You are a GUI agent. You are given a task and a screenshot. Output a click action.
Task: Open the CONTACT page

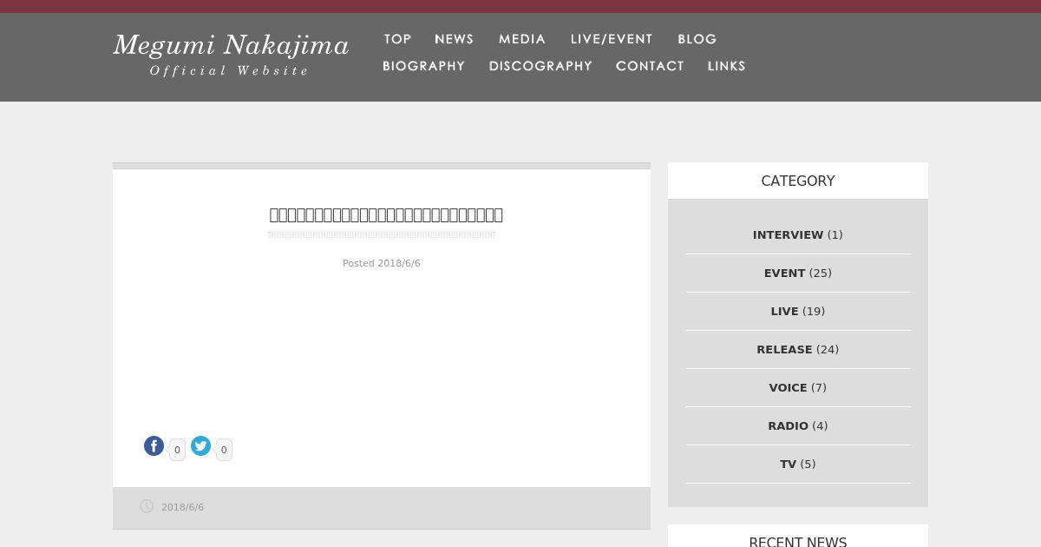650,66
